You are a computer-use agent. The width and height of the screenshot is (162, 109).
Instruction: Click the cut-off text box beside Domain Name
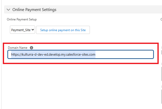pos(161,74)
